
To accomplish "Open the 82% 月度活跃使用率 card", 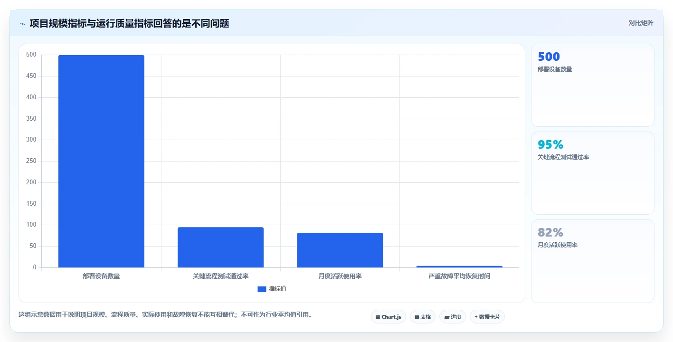I will [592, 261].
